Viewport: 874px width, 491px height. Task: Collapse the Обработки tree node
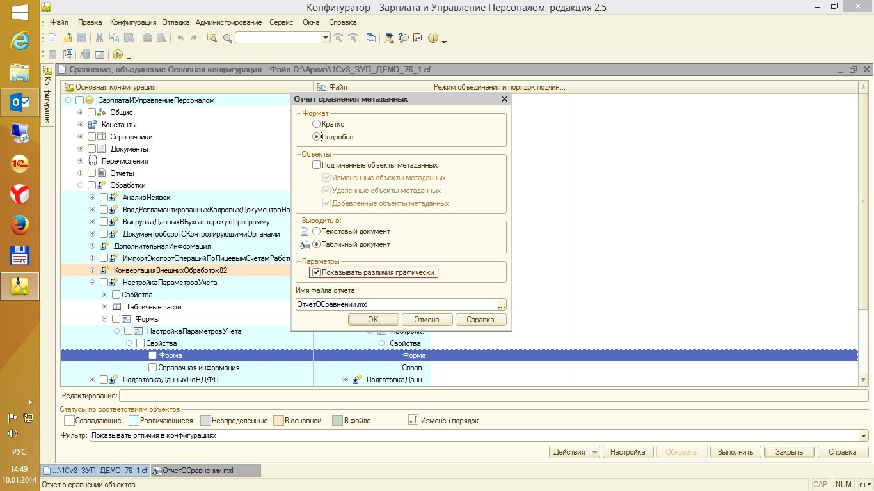point(80,185)
